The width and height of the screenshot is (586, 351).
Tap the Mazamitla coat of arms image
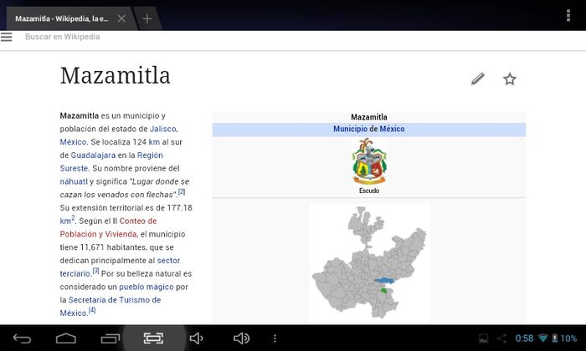tap(369, 161)
